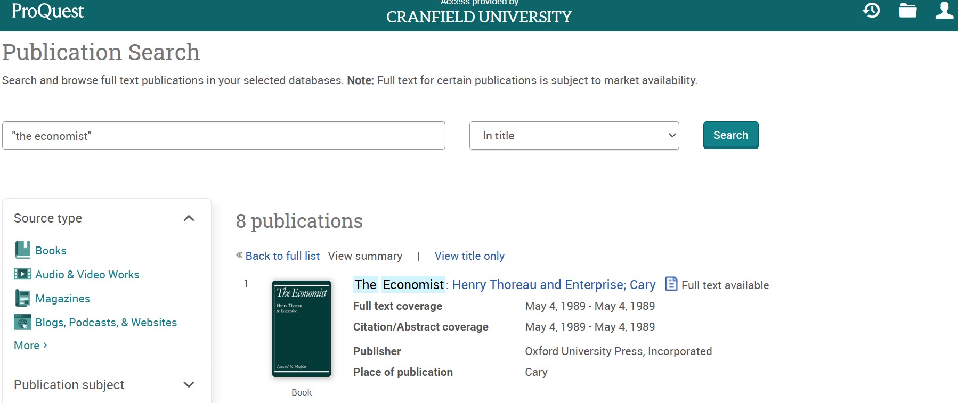The image size is (958, 403).
Task: Open the 'In title' search field dropdown
Action: 574,136
